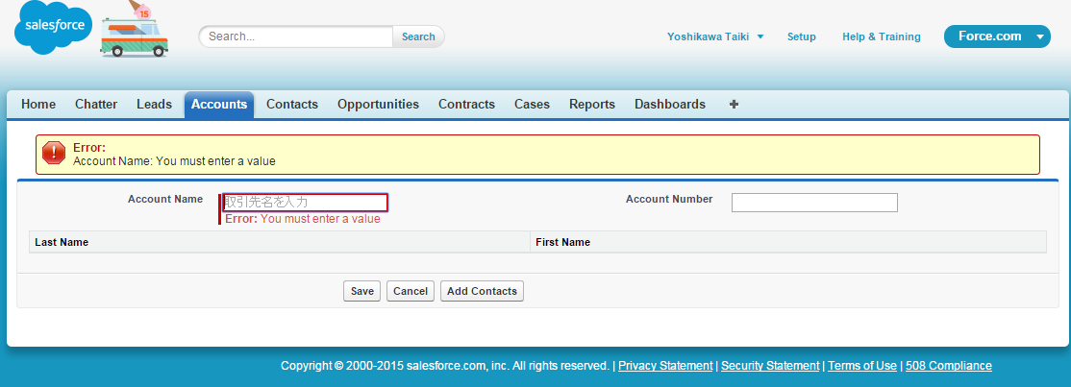Click the Search button
1071x387 pixels.
point(418,36)
